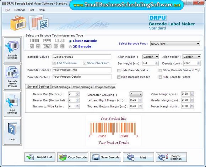Select Linear Barcode radio option
Image resolution: width=206 pixels, height=167 pixels.
pyautogui.click(x=70, y=41)
